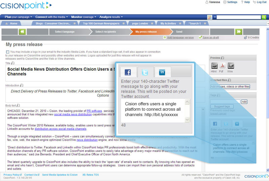Select the Twitter tab in zoomed popup

click(145, 72)
